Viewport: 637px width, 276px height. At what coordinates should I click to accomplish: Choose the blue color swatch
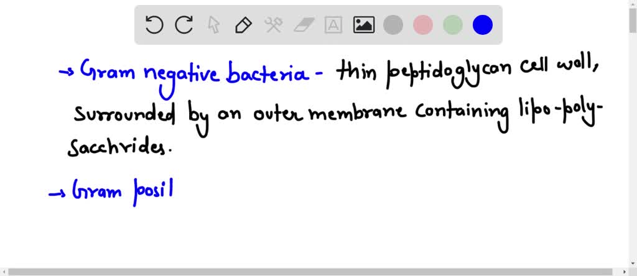pyautogui.click(x=483, y=25)
